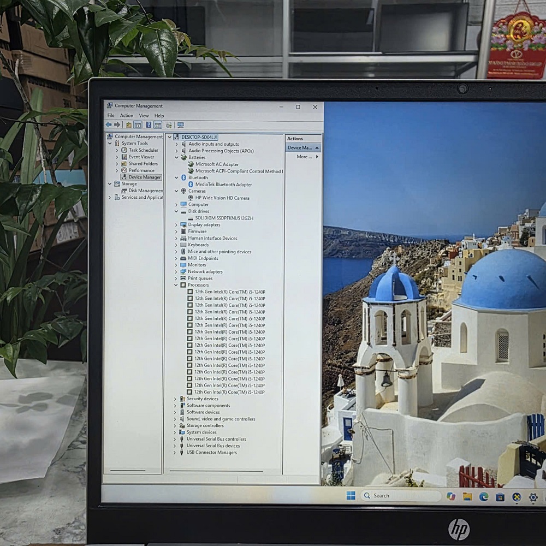Click the Print queues printer icon
This screenshot has height=546, width=546.
(183, 278)
